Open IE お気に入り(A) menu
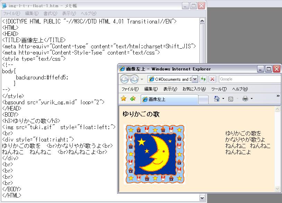 pyautogui.click(x=194, y=89)
